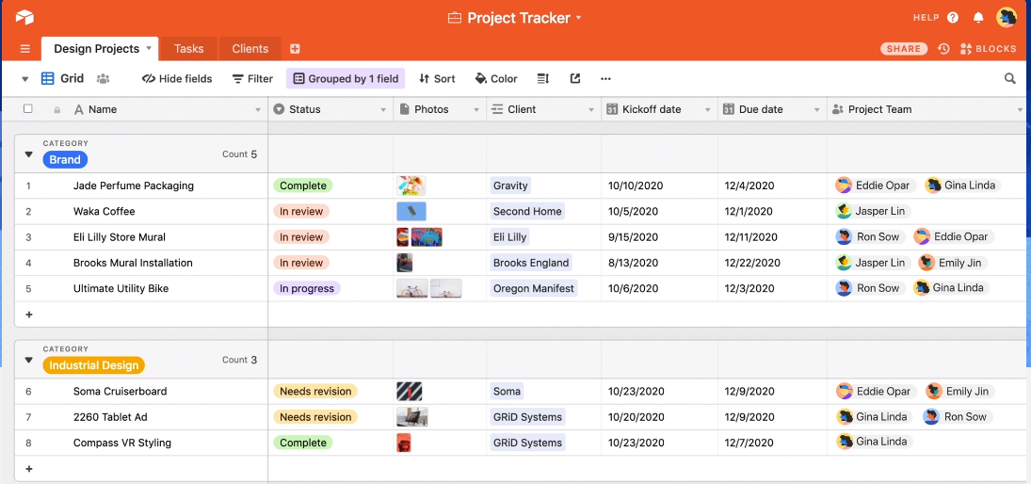Switch to the Tasks tab

point(188,49)
